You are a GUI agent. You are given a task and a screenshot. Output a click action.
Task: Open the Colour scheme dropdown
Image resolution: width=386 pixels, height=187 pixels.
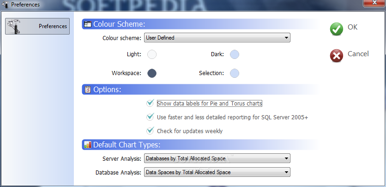coord(217,38)
